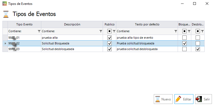Open filter funnel for Tipo Evento column
This screenshot has width=213, height=105.
39,31
